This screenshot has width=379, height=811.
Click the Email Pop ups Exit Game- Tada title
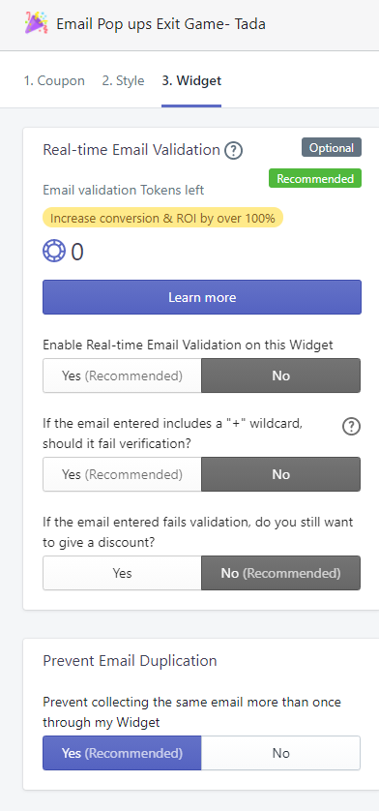click(x=160, y=24)
